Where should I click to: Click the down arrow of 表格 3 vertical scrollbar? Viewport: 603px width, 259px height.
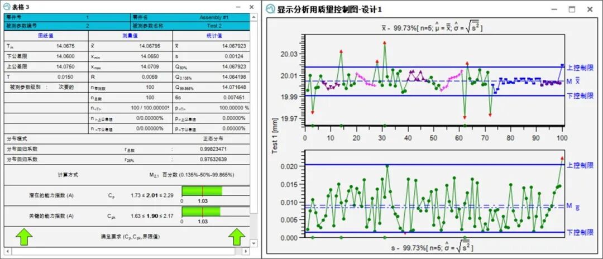point(253,243)
